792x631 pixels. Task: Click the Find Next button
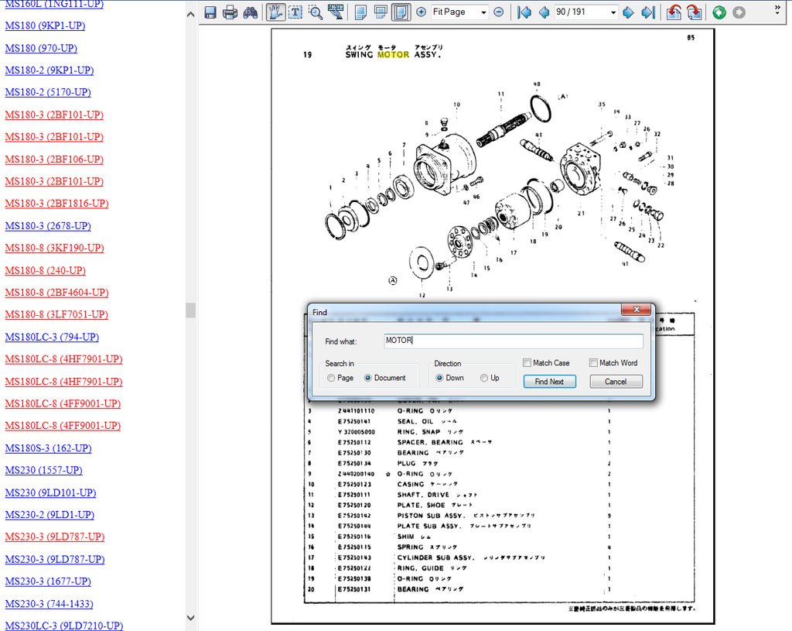pos(549,382)
